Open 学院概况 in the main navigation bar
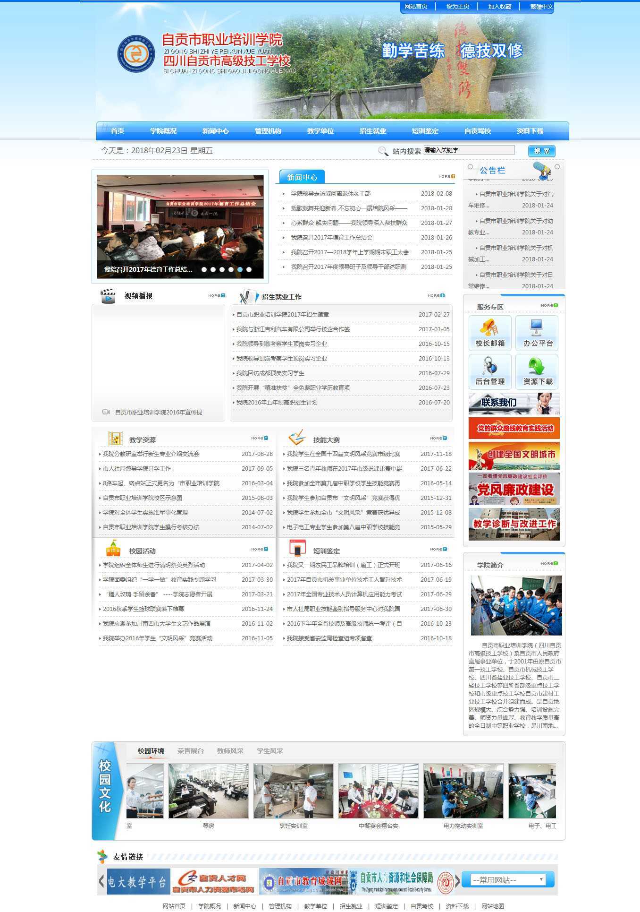 [x=163, y=131]
